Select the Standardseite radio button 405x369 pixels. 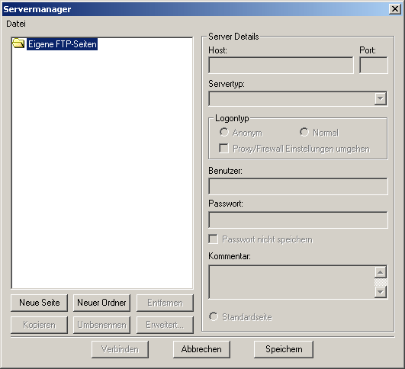tap(214, 316)
